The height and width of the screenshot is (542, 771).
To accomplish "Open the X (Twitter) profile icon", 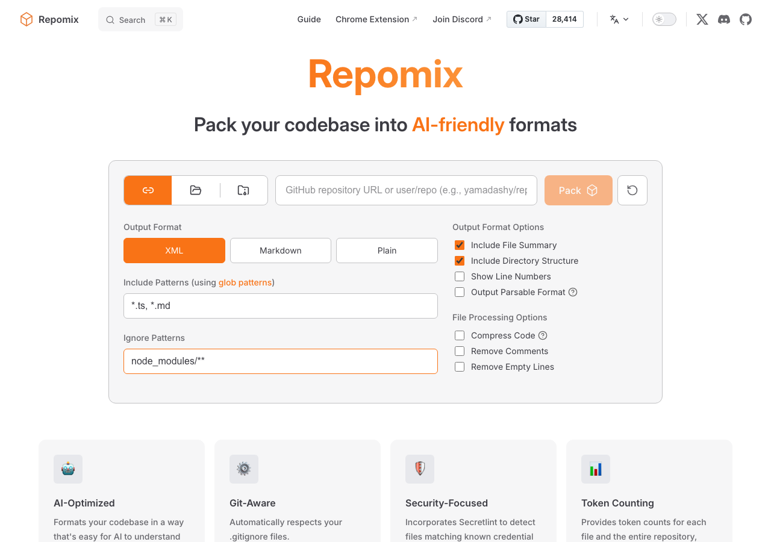I will point(702,19).
